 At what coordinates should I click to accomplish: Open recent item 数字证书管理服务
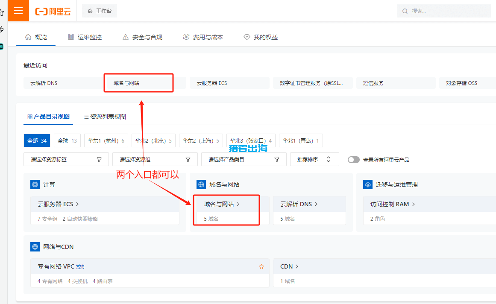(313, 83)
